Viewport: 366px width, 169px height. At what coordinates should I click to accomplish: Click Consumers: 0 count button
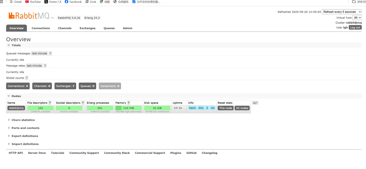pos(110,86)
